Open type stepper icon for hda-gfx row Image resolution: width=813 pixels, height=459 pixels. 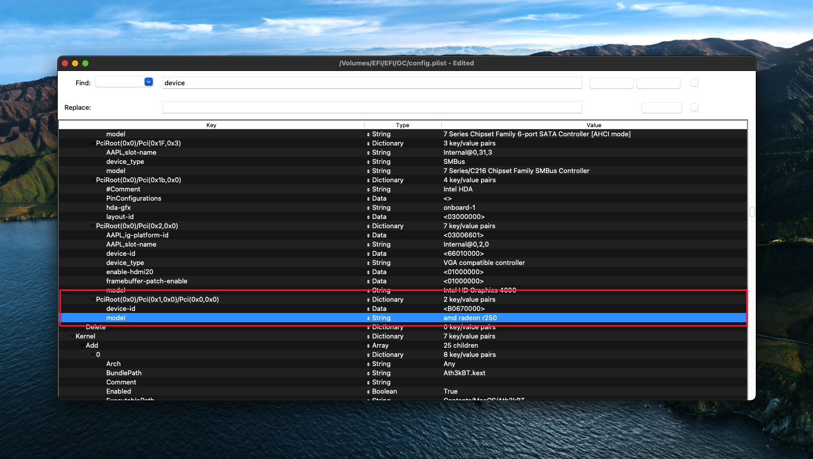pos(368,208)
